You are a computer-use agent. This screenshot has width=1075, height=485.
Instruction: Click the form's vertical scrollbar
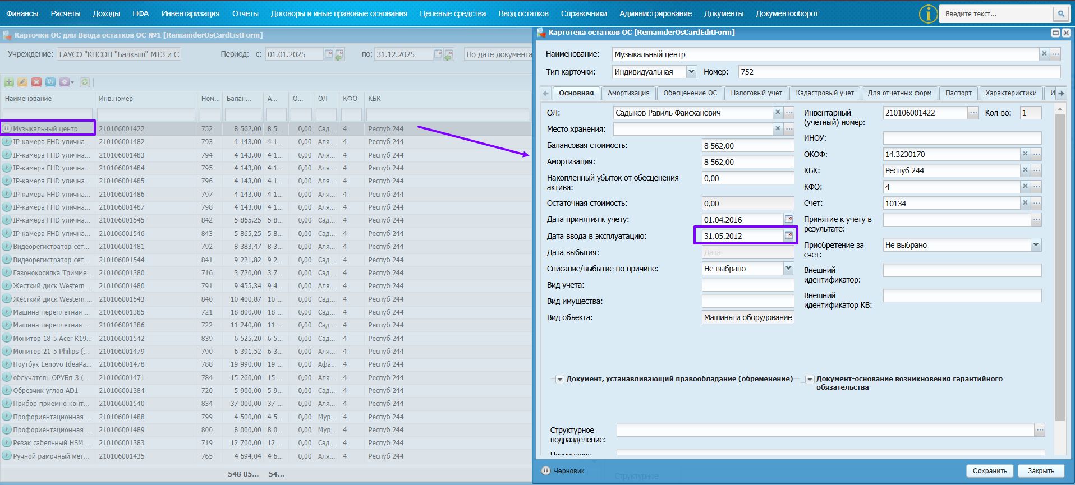1060,267
